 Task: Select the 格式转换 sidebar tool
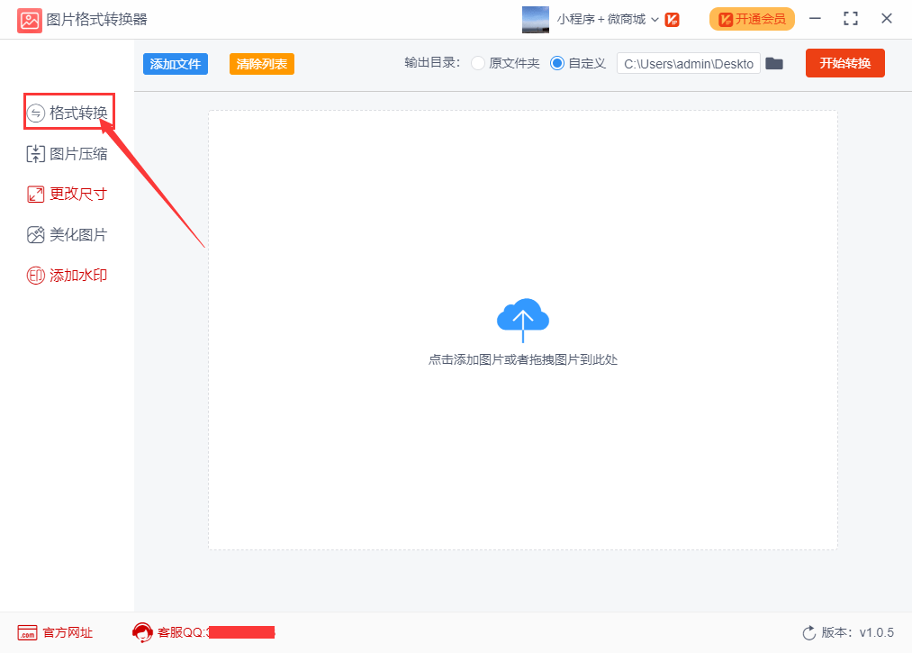click(x=69, y=112)
